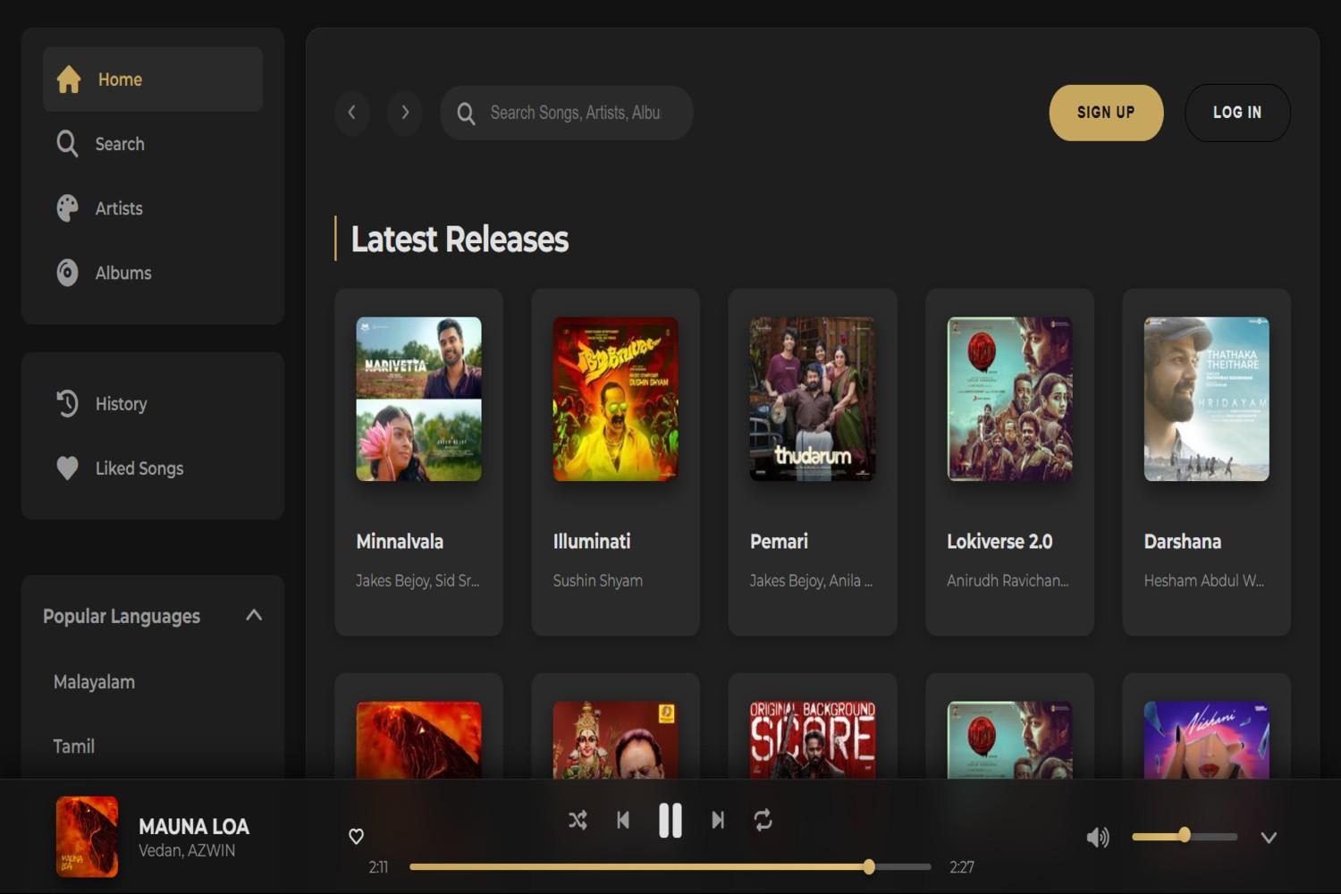Screen dimensions: 1341x894
Task: Click artist name Sushin Shyam
Action: coord(597,581)
